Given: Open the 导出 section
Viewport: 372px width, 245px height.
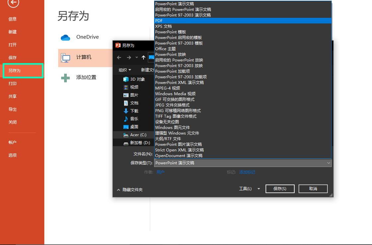Looking at the screenshot, I should tap(13, 109).
